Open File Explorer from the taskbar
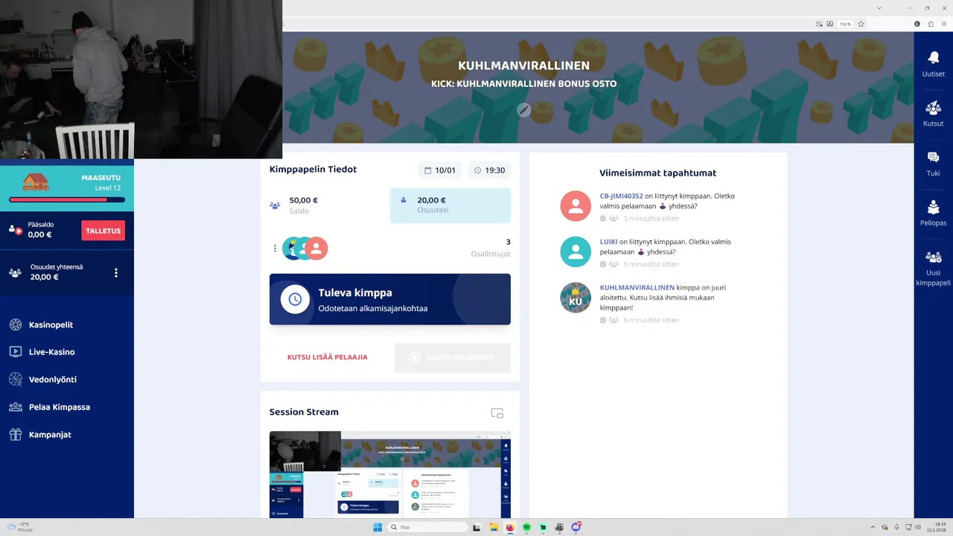 coord(494,527)
